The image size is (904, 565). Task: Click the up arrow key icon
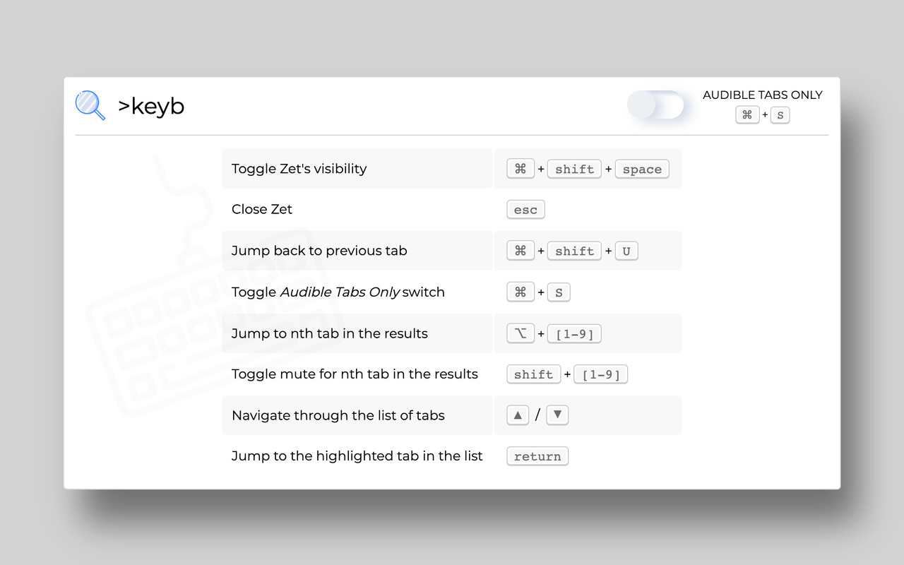518,415
